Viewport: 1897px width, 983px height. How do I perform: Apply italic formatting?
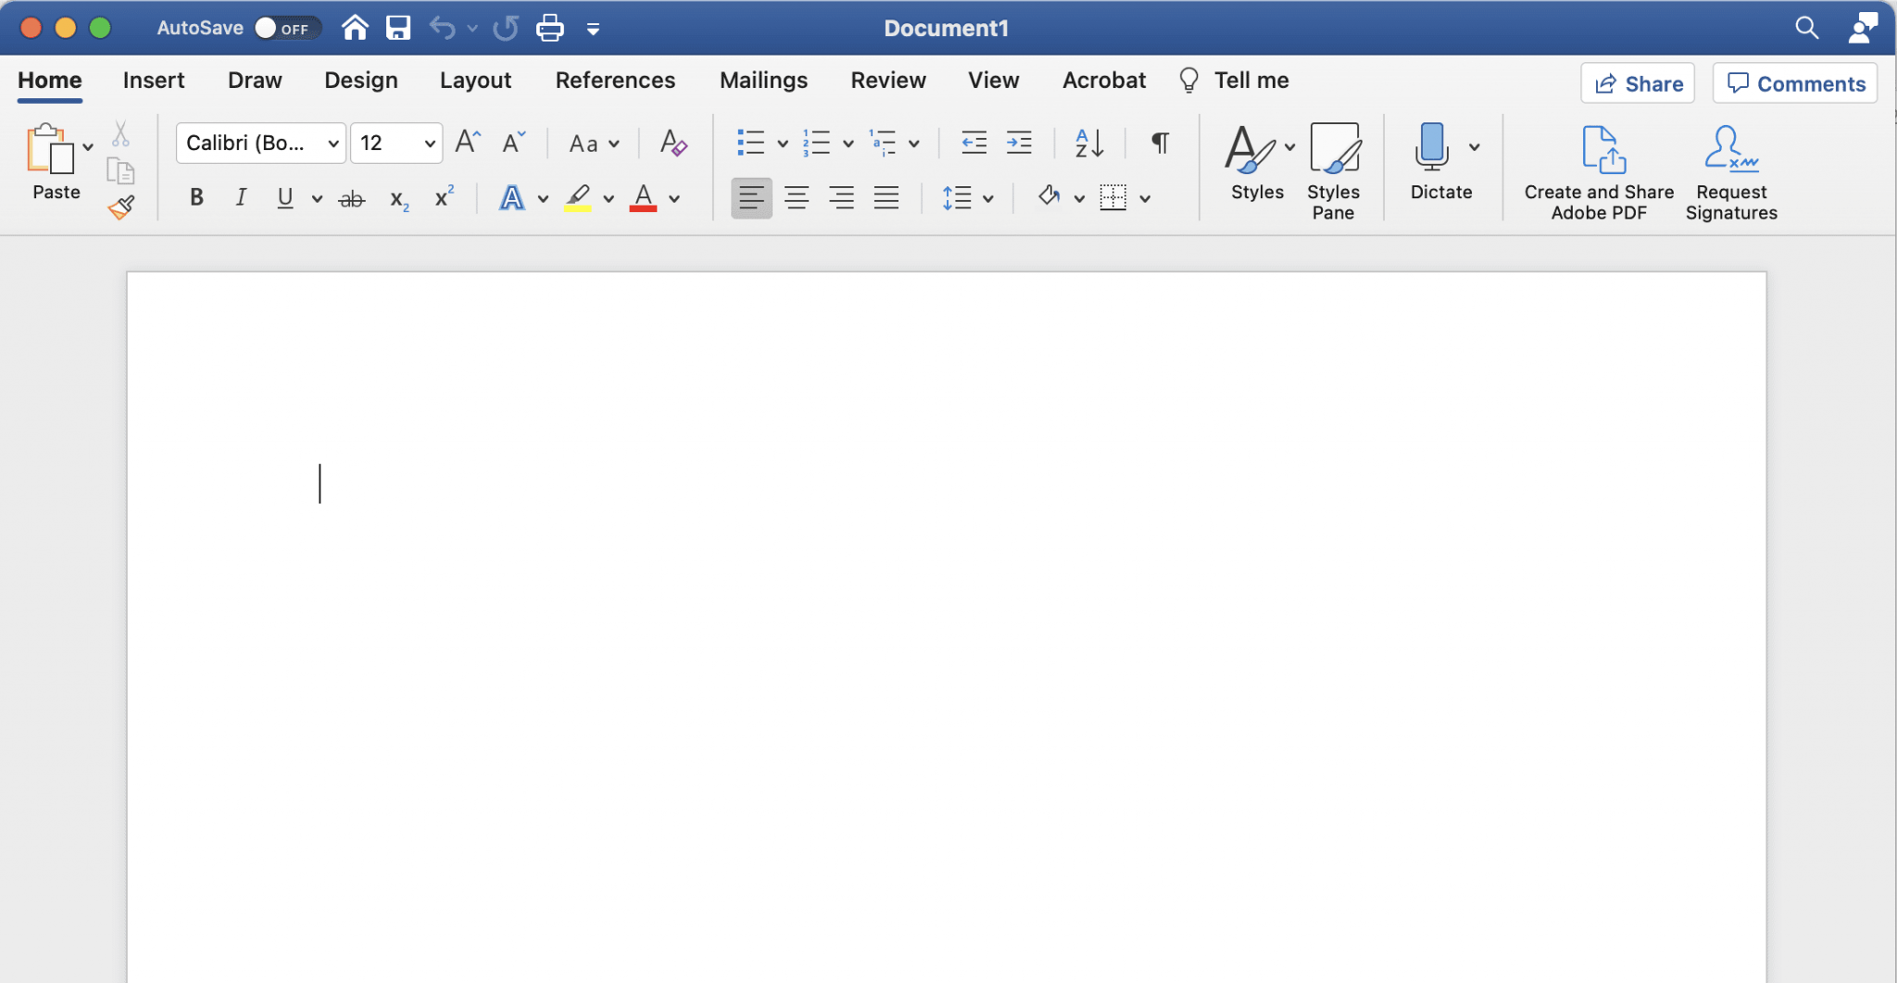point(240,197)
